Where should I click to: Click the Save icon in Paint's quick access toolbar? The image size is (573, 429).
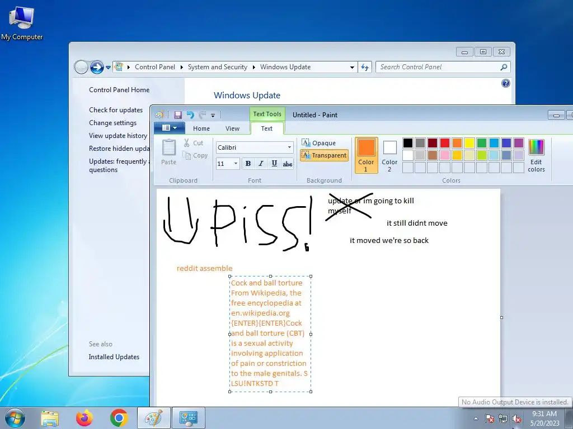178,115
